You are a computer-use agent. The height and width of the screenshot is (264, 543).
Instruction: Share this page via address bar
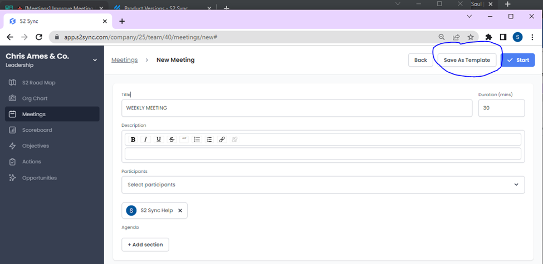(456, 37)
